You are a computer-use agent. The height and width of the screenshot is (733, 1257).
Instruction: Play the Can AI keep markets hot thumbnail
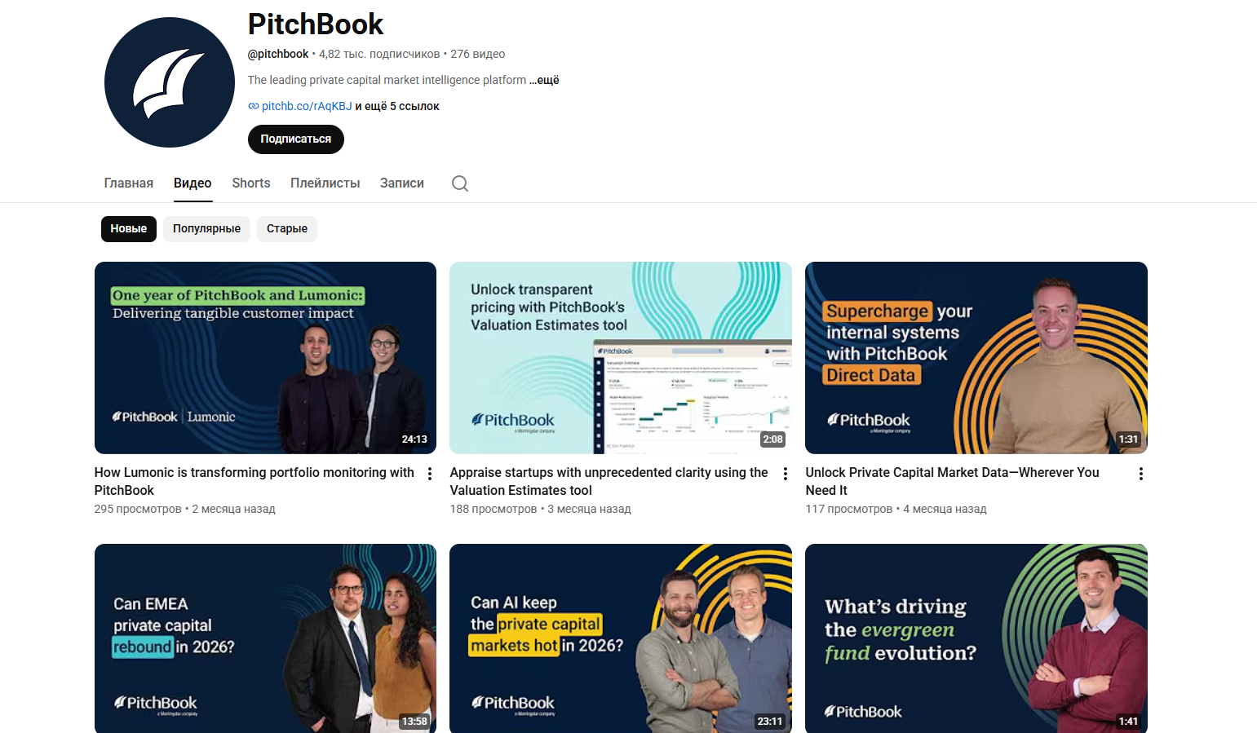click(621, 638)
